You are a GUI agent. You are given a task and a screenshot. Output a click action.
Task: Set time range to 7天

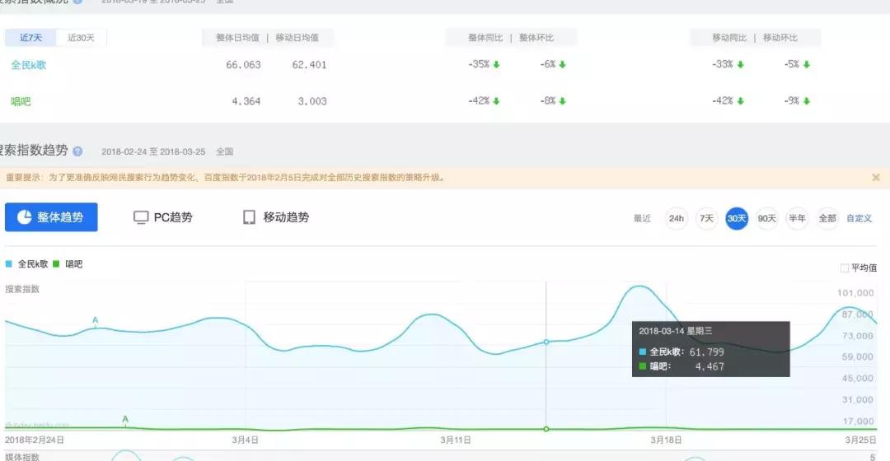pos(707,218)
